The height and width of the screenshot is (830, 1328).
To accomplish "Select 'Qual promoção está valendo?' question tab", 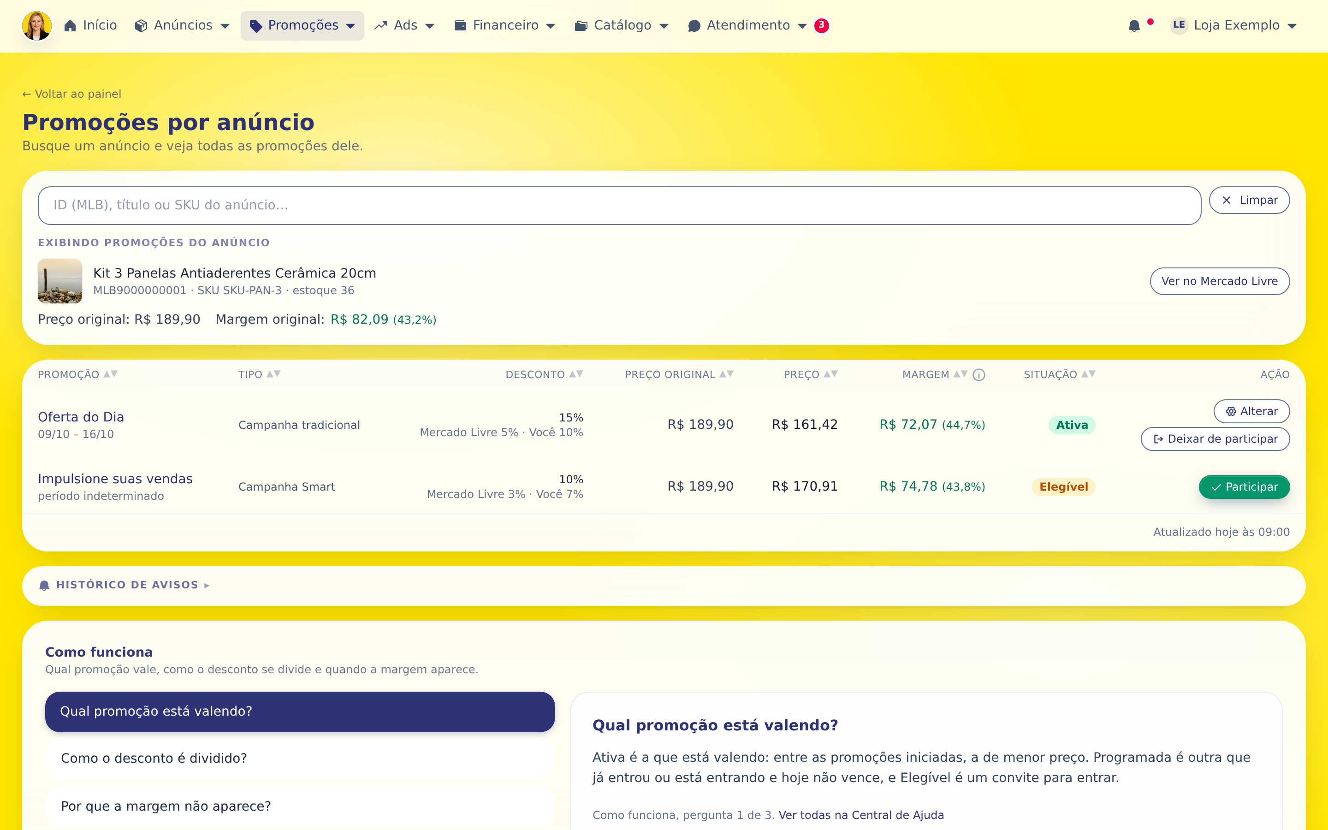I will (300, 711).
